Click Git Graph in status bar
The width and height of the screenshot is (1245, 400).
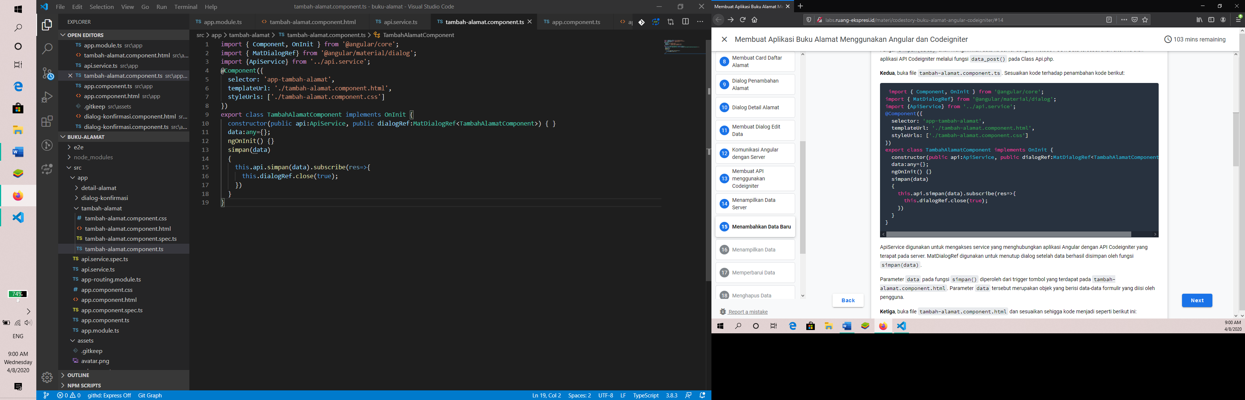(x=150, y=395)
